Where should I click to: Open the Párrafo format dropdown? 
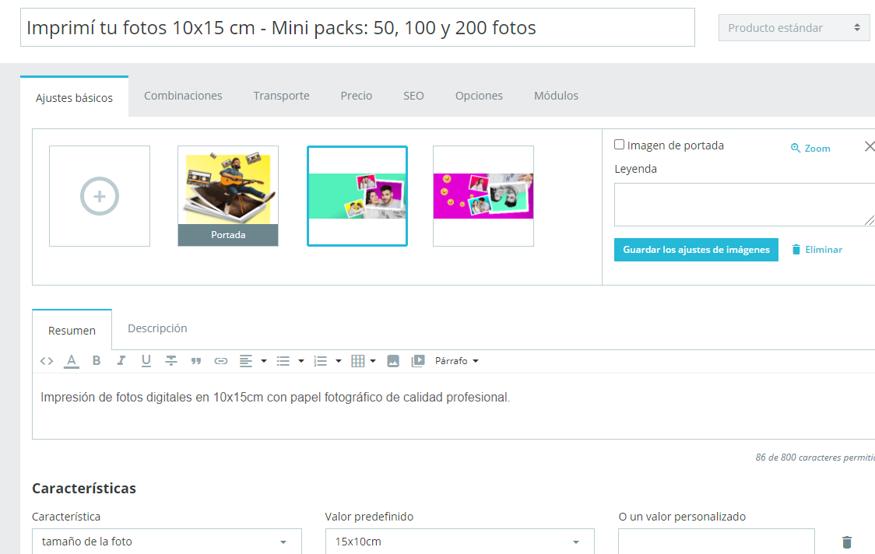tap(457, 361)
